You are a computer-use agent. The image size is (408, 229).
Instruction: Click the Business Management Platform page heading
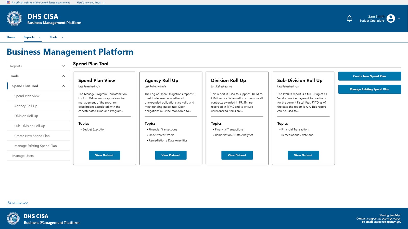pyautogui.click(x=70, y=52)
